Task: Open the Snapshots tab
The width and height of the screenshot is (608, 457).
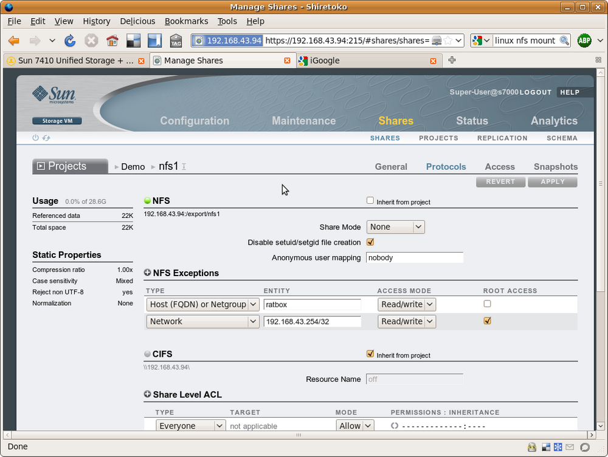Action: coord(556,167)
